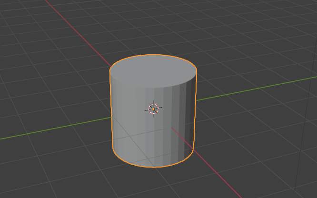This screenshot has width=317, height=198.
Task: Click the 3D cursor at the cylinder's center
Action: 153,109
